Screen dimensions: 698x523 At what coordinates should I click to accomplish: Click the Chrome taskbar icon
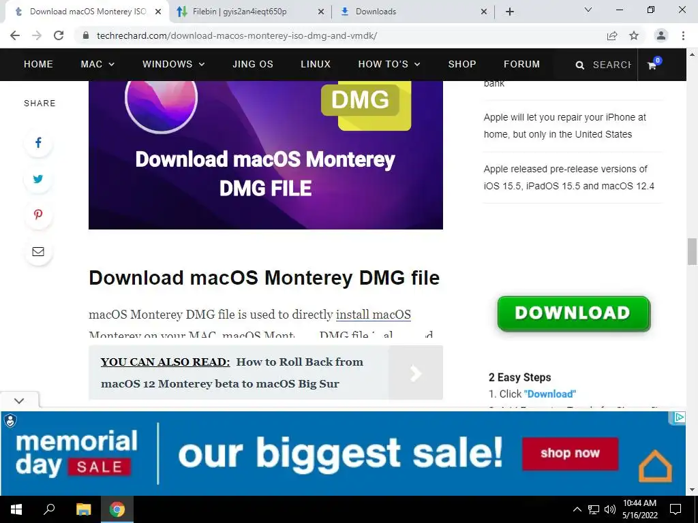pyautogui.click(x=117, y=509)
